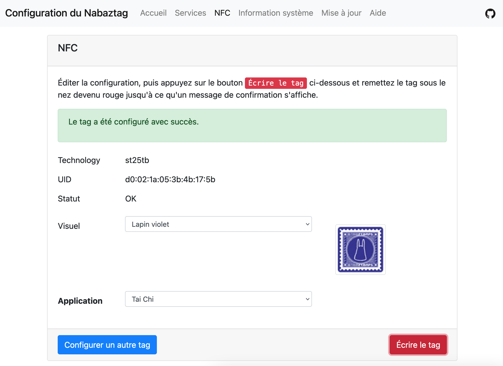Image resolution: width=503 pixels, height=366 pixels.
Task: Expand the Application dropdown showing Tai Chi
Action: tap(218, 299)
